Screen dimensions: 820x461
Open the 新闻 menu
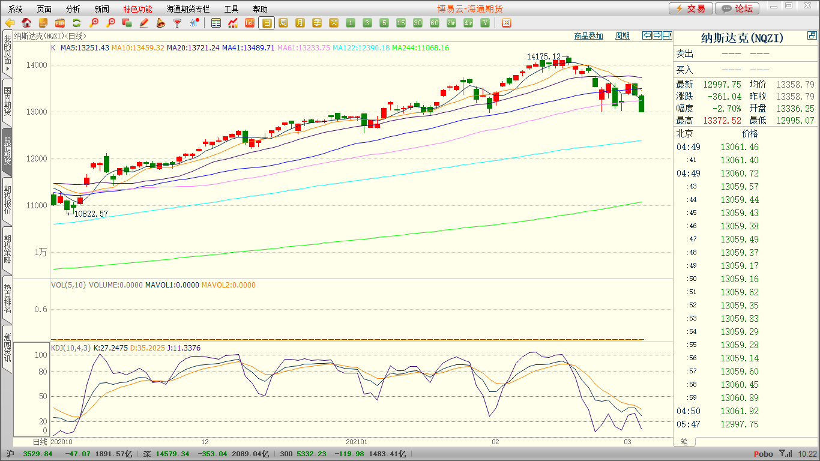102,9
